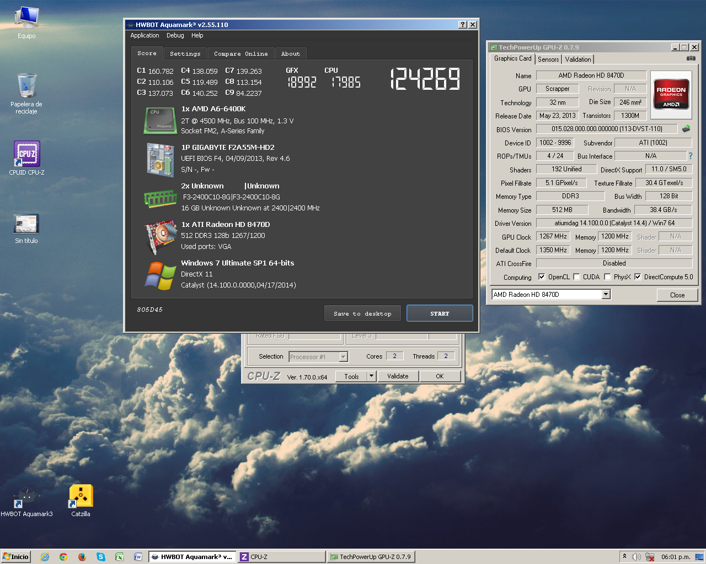The image size is (706, 564).
Task: Toggle the PhysX checkbox in GPU-Z
Action: pyautogui.click(x=607, y=277)
